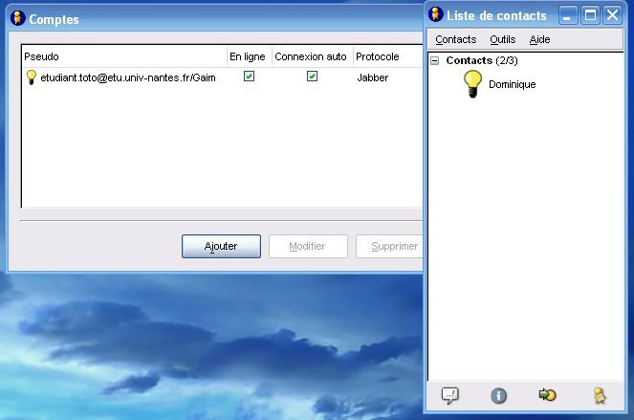Click the Modifier button
This screenshot has height=420, width=634.
(306, 246)
